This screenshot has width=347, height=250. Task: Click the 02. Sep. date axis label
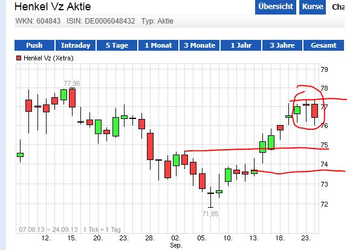(x=176, y=242)
